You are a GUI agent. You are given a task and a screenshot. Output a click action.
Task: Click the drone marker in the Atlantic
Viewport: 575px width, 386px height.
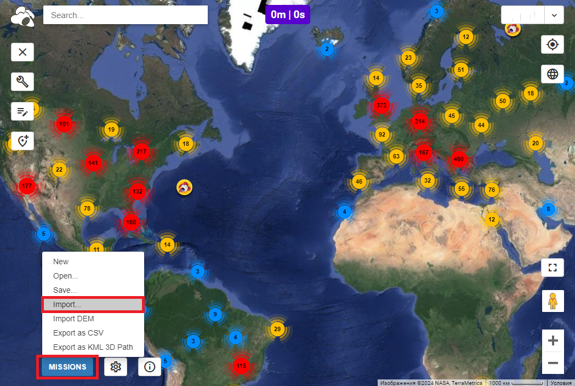coord(184,188)
